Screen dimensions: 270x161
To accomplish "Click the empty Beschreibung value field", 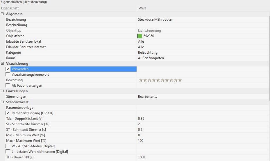I will (203, 25).
